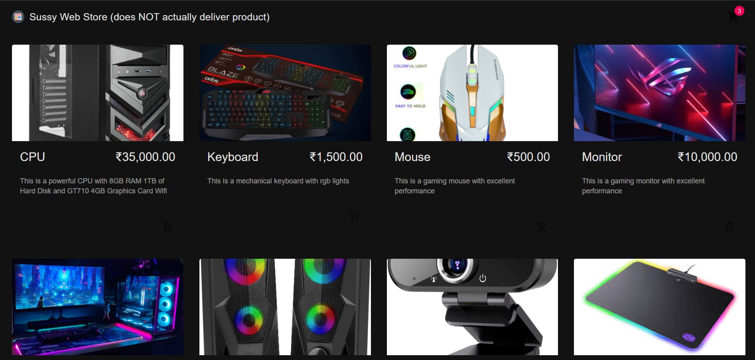Select the Blaze keyboard product image

pos(285,93)
